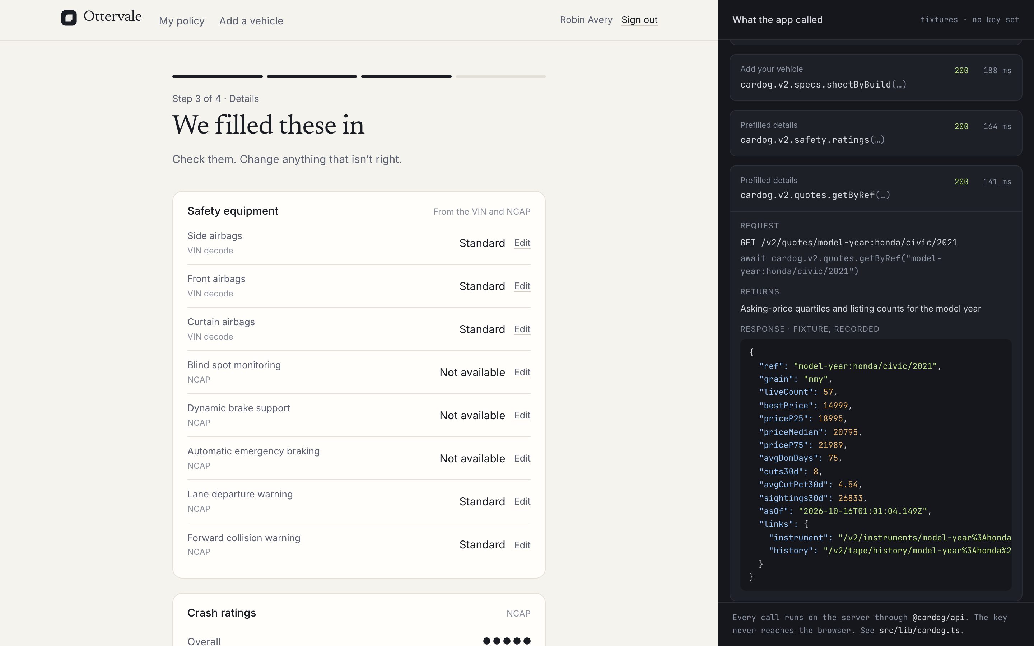Image resolution: width=1034 pixels, height=646 pixels.
Task: Click the "bestPrice": 14999 line
Action: tap(806, 406)
